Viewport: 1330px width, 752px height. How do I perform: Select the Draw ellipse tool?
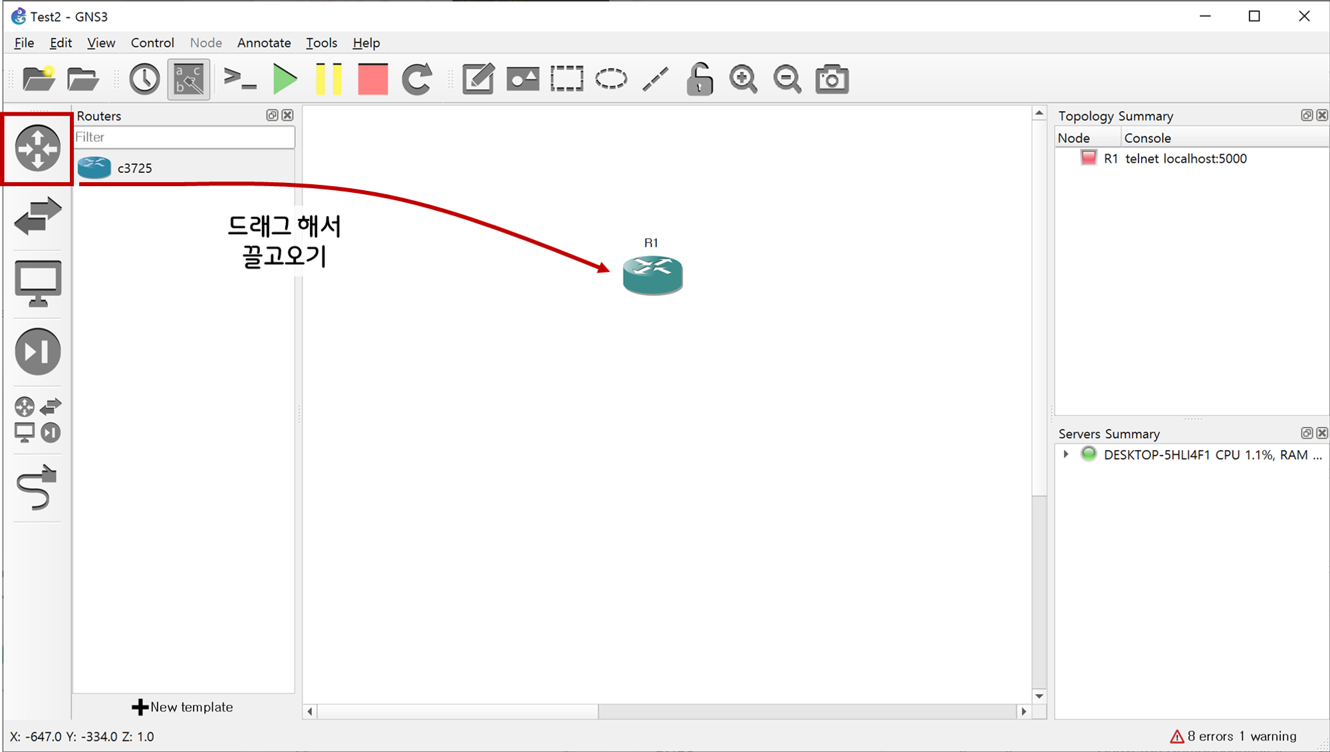click(611, 79)
